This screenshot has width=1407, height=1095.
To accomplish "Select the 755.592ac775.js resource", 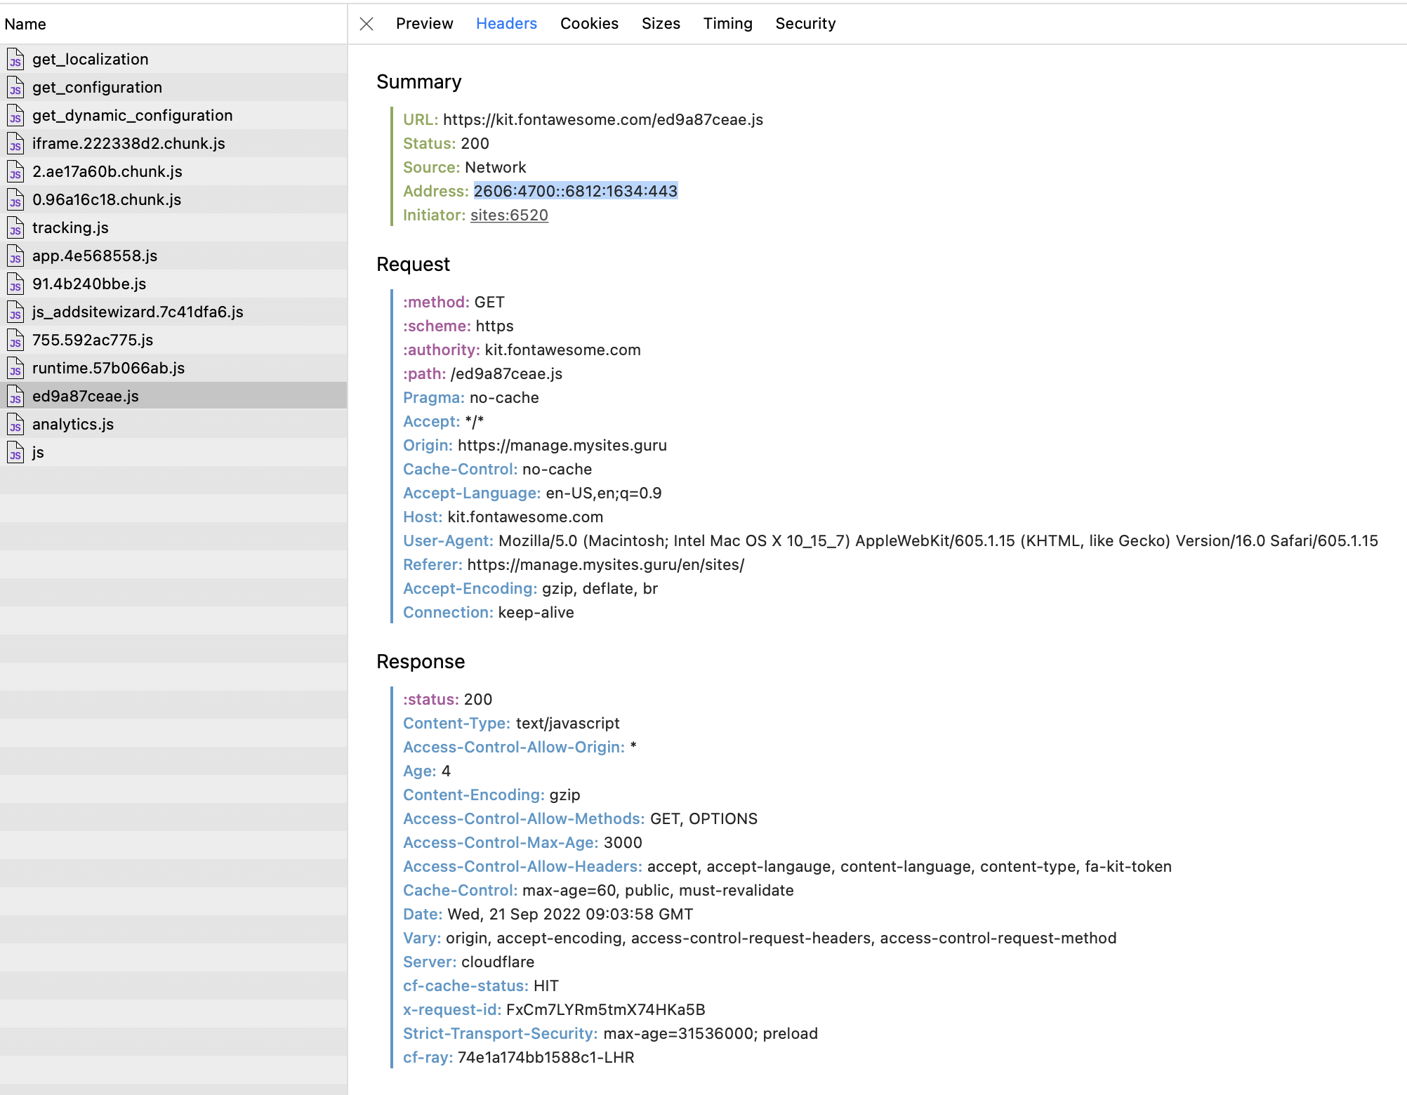I will pos(92,340).
